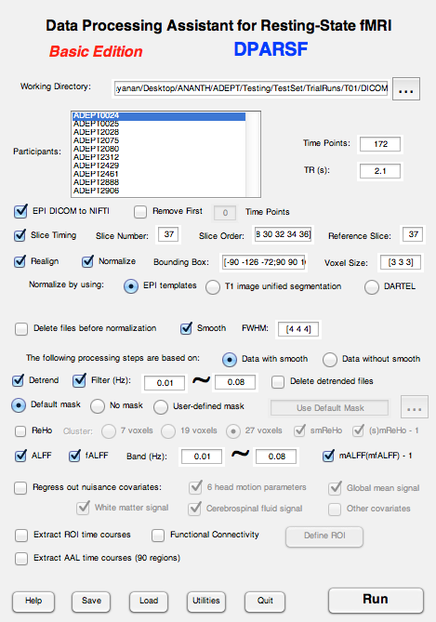Select participant ADEPT0025

coord(159,124)
